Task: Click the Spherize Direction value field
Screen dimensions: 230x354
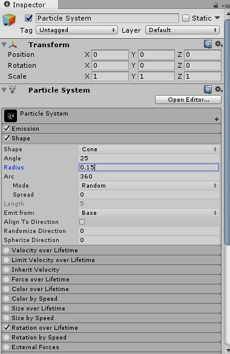Action: coord(149,240)
